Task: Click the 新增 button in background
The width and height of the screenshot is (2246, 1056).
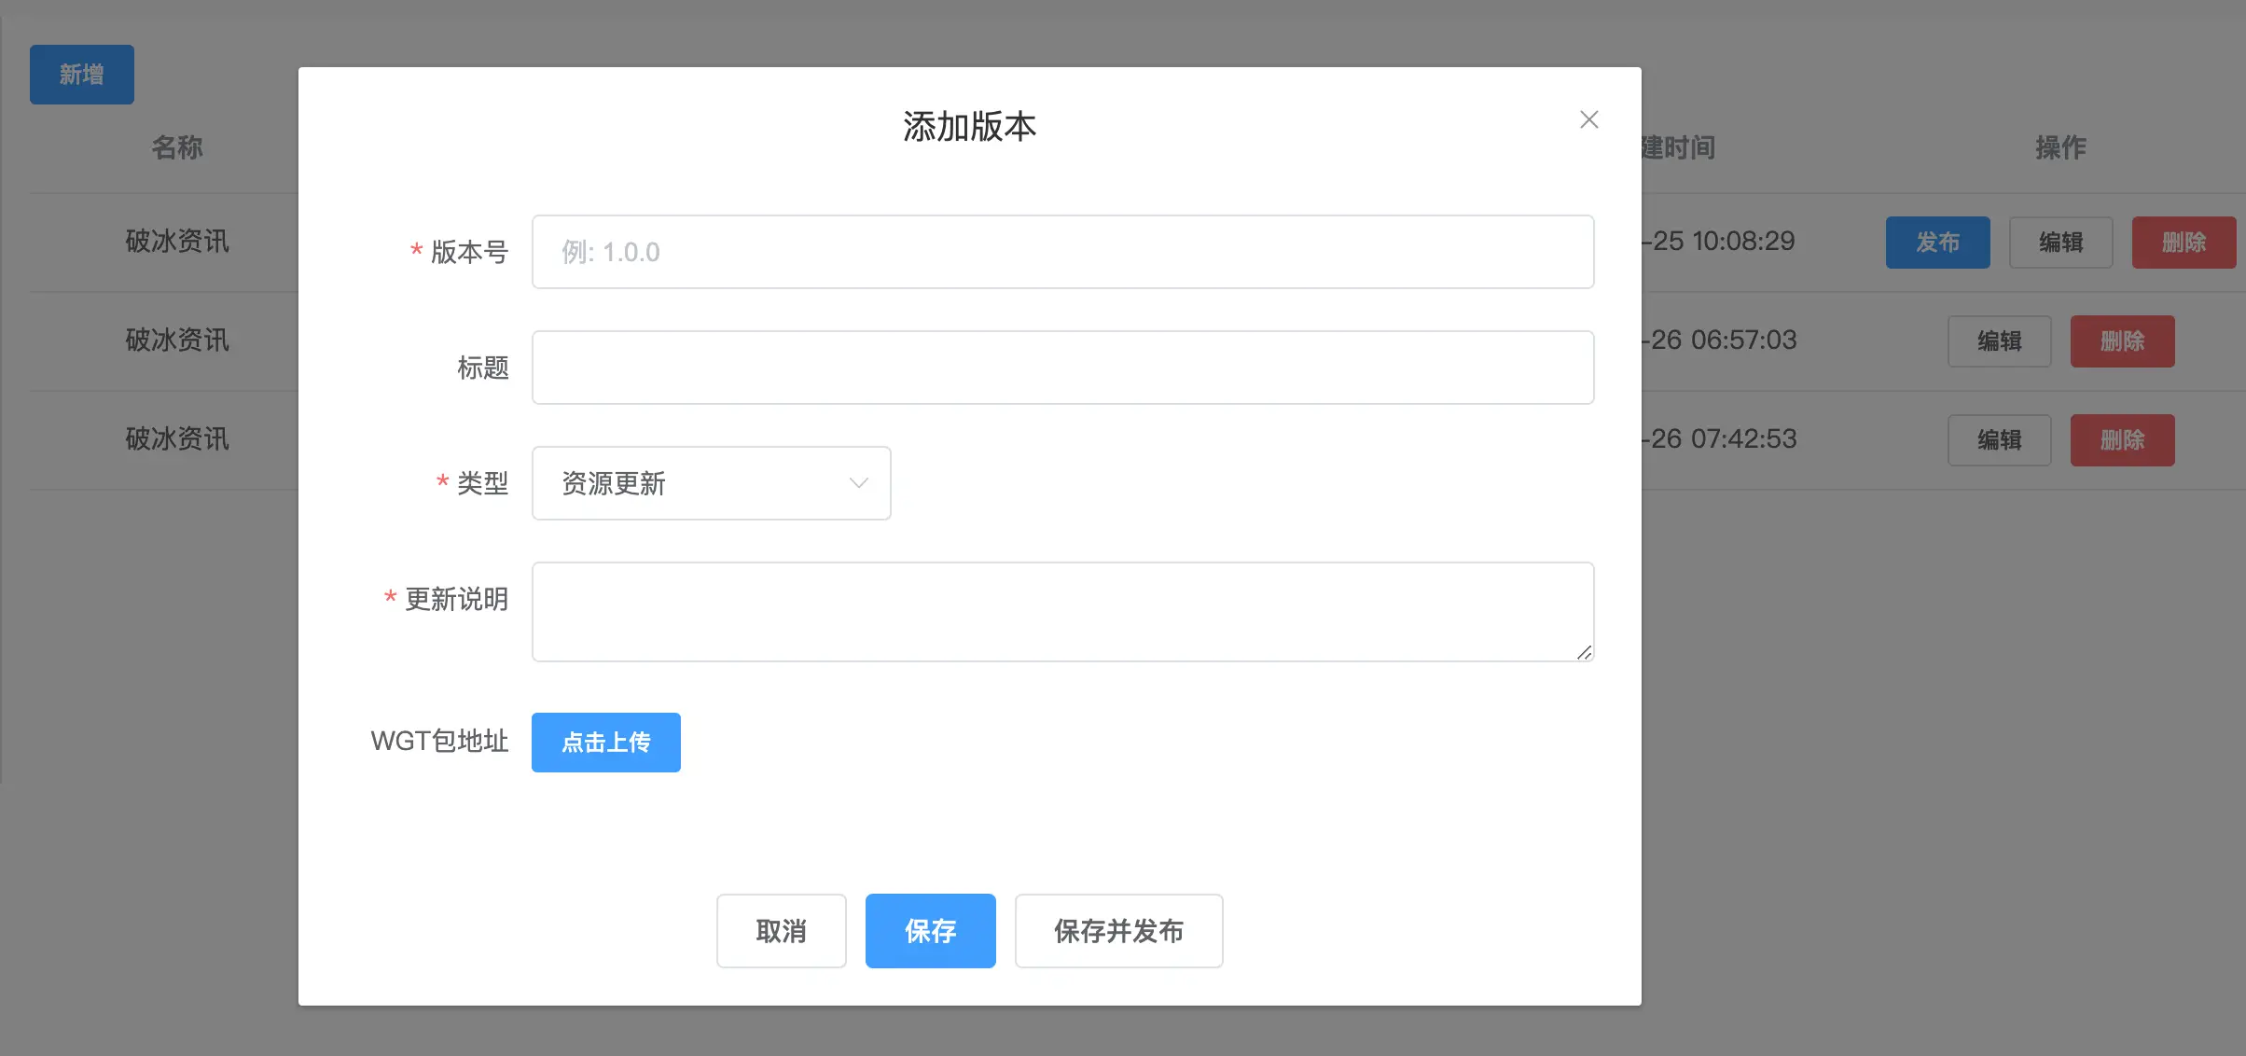Action: pos(82,75)
